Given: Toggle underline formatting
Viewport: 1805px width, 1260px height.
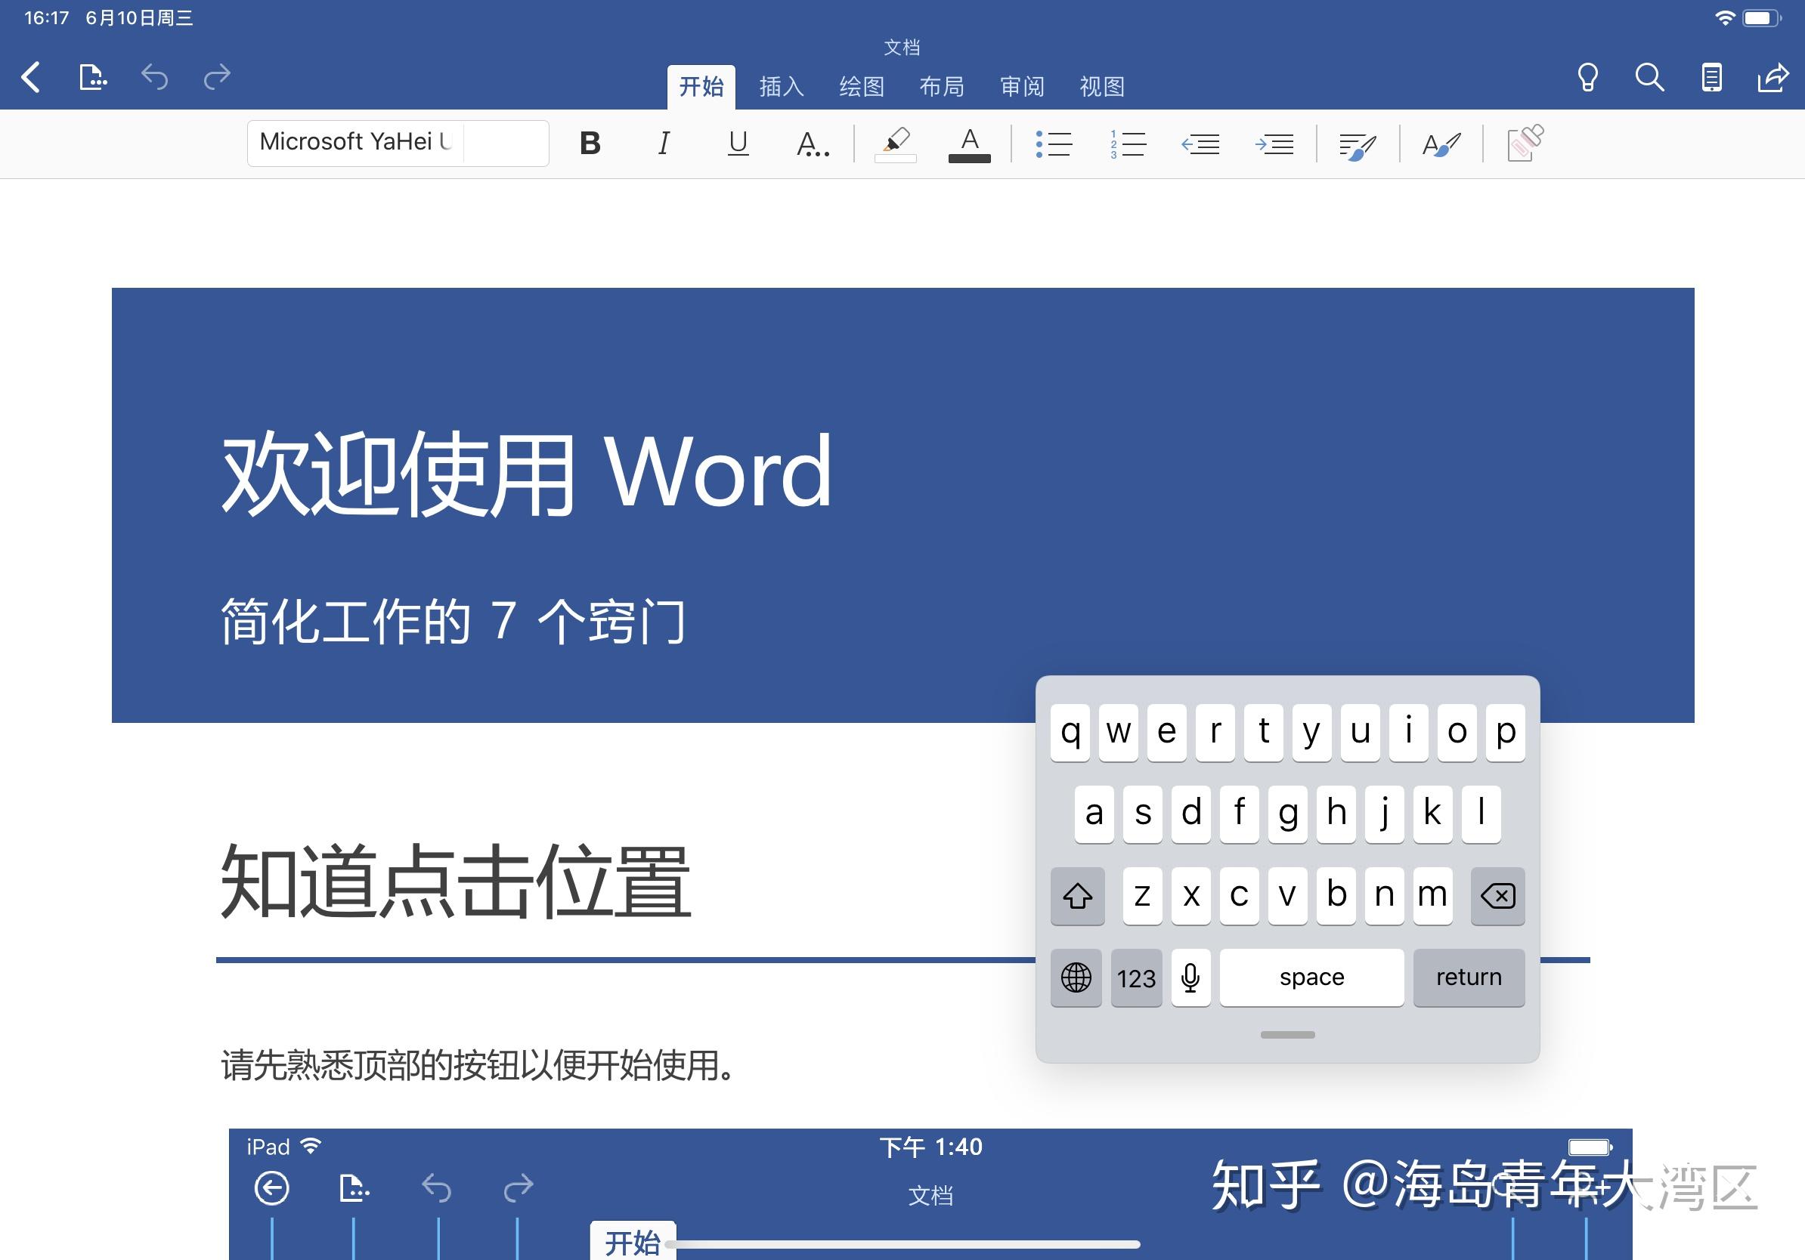Looking at the screenshot, I should (x=738, y=144).
